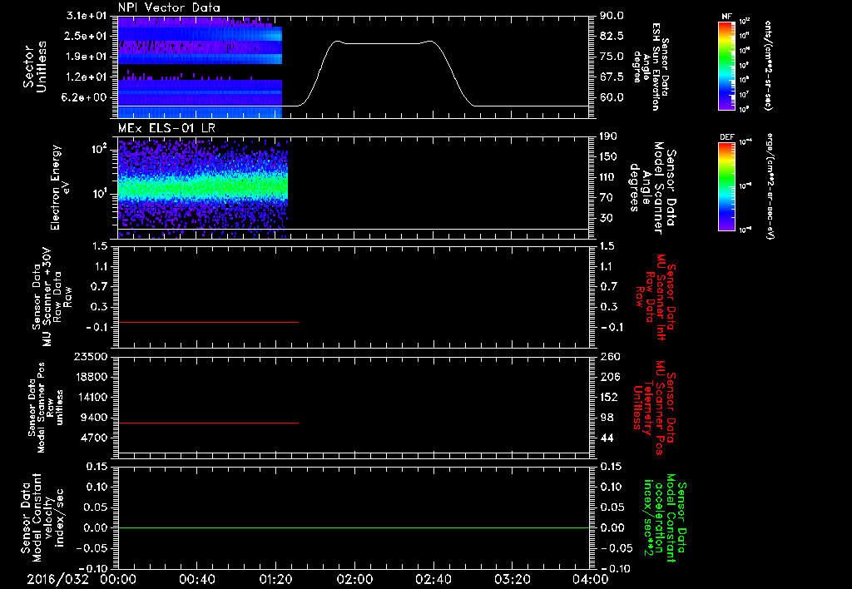
Task: Select the green 'Model Constant acceleration' label
Action: pyautogui.click(x=665, y=519)
